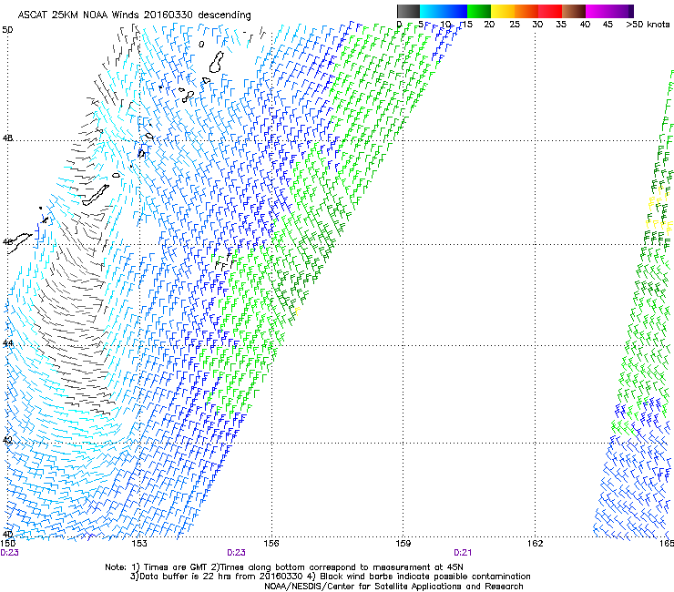Click the longitude "156" axis label
Viewport: 674px width, 592px height.
click(271, 544)
